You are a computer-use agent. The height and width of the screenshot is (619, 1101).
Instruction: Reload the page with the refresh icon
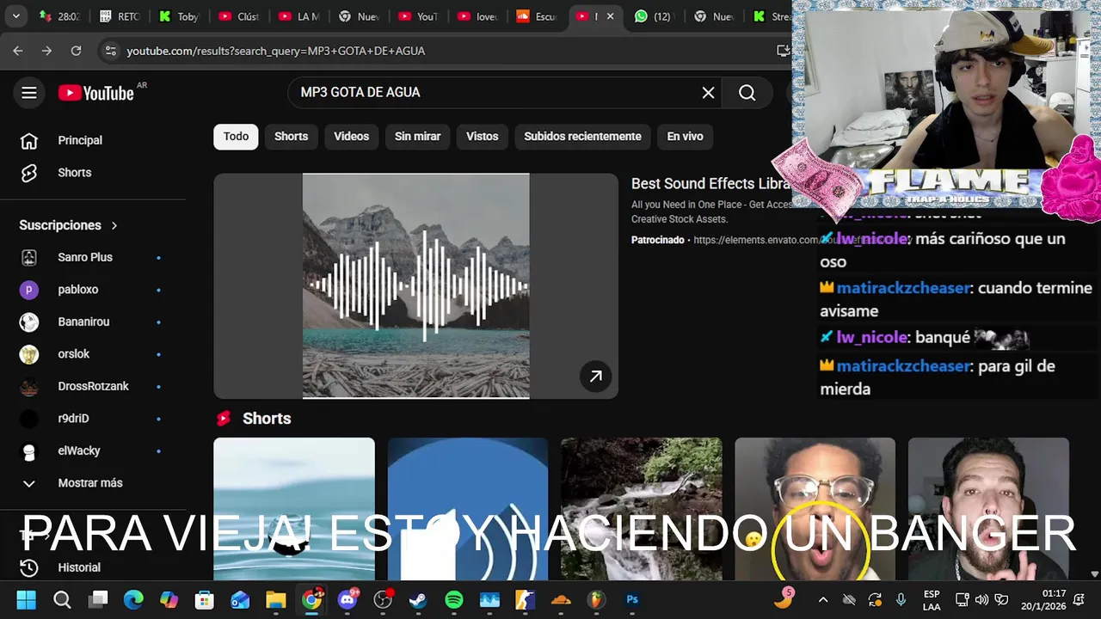tap(76, 51)
